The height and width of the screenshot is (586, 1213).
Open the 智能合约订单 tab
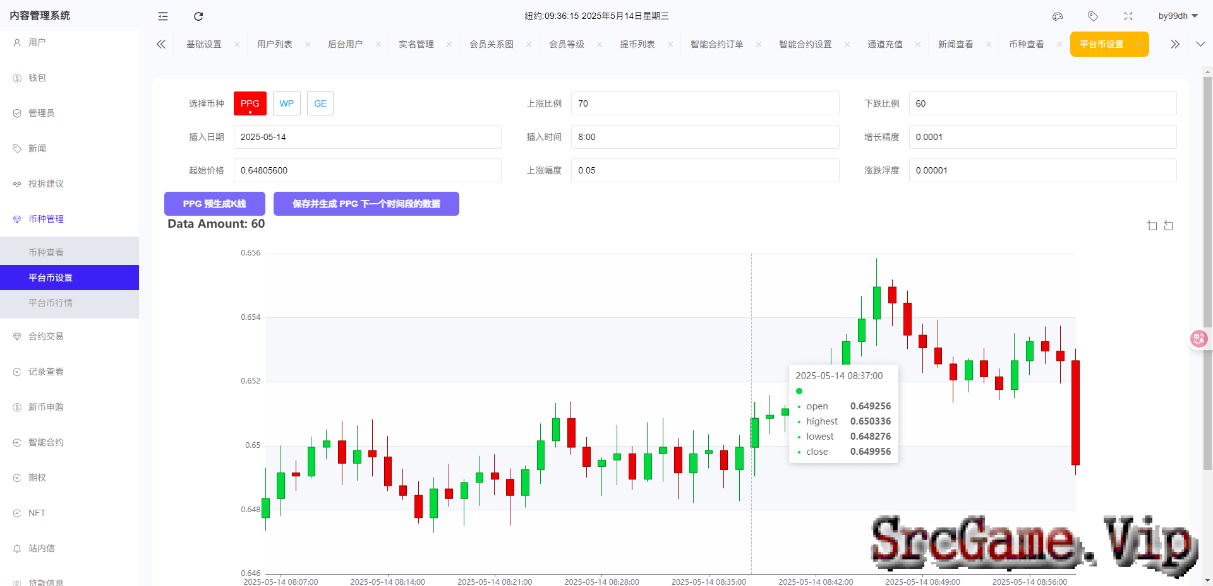click(x=717, y=44)
